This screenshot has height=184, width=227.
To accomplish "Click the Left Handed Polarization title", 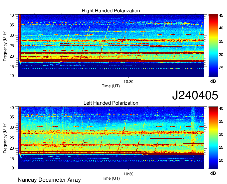I will 111,103.
